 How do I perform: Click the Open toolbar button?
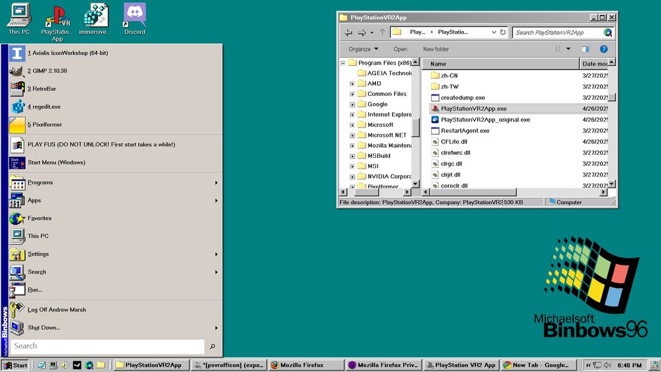tap(401, 50)
